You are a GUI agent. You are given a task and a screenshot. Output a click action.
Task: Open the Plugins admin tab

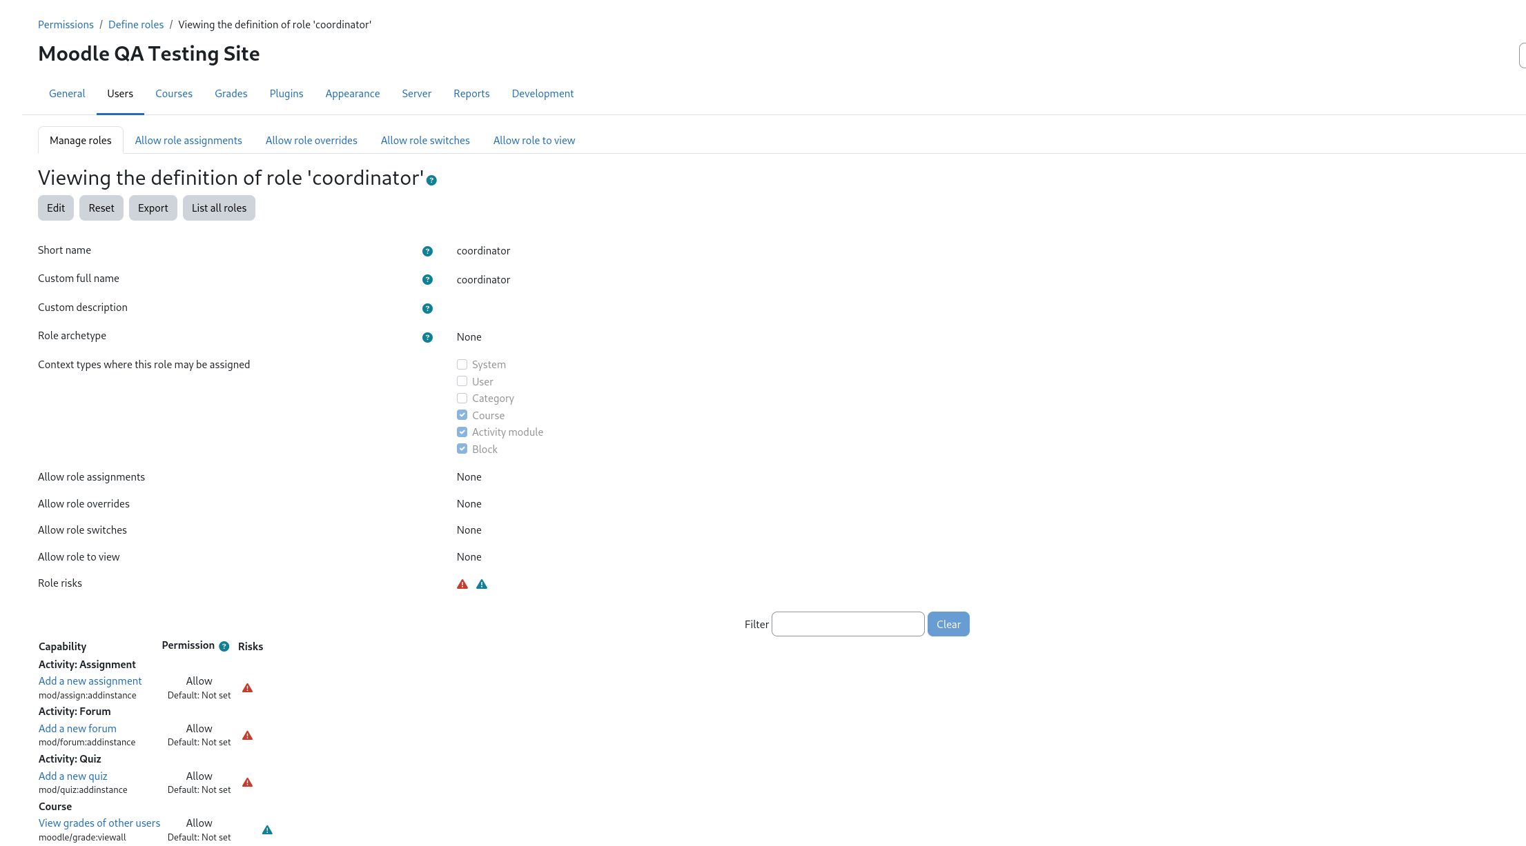pos(286,94)
